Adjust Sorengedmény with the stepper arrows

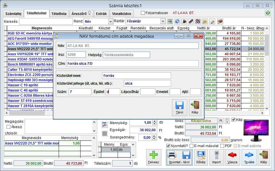pyautogui.click(x=154, y=137)
